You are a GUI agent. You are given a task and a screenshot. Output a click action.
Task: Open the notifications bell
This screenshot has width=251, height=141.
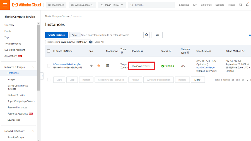tap(247, 5)
